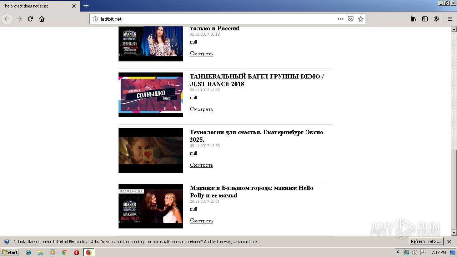457x257 pixels.
Task: Open Firefox account menu
Action: point(436,19)
